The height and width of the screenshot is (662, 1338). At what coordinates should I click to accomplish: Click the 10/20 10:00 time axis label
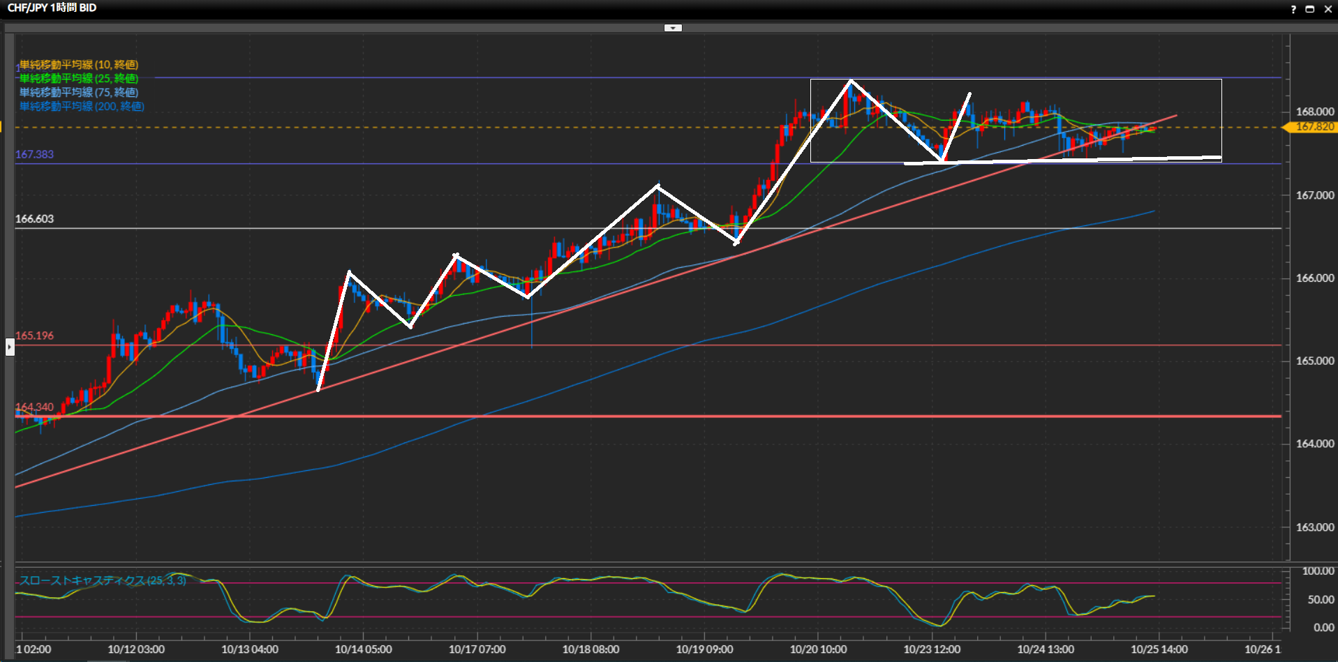[818, 649]
